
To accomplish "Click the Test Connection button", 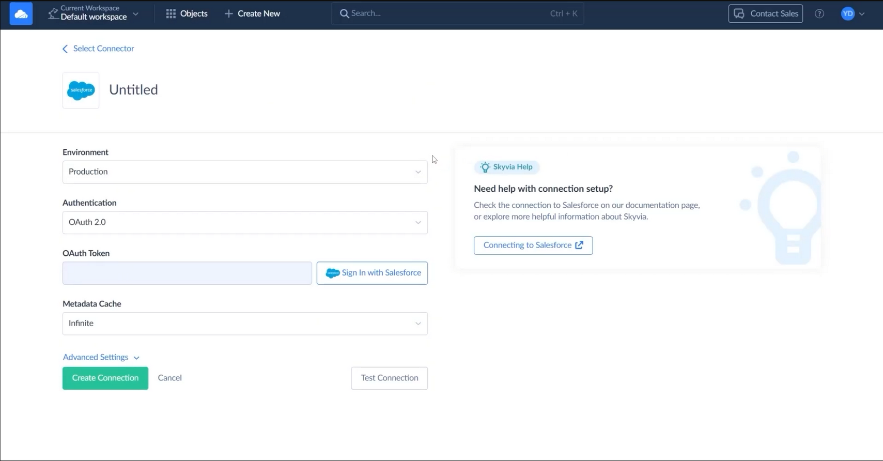I will click(x=390, y=378).
